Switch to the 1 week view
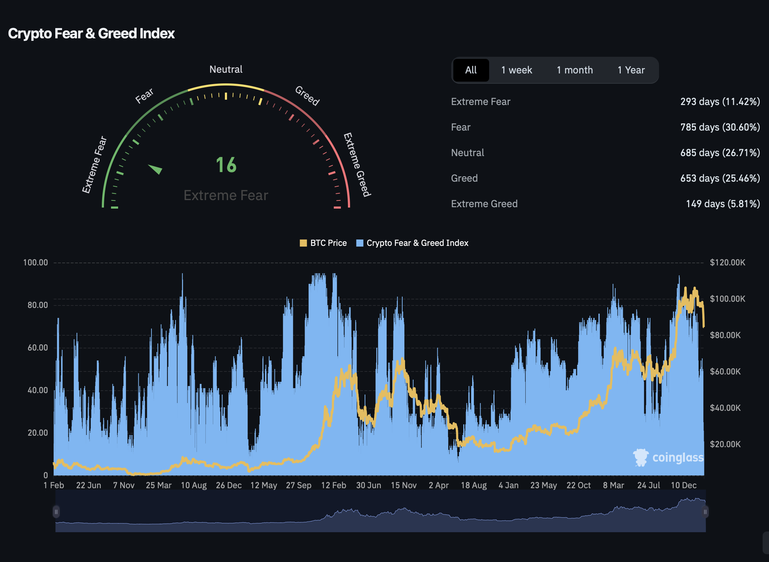Screen dimensions: 769x562 tap(516, 70)
